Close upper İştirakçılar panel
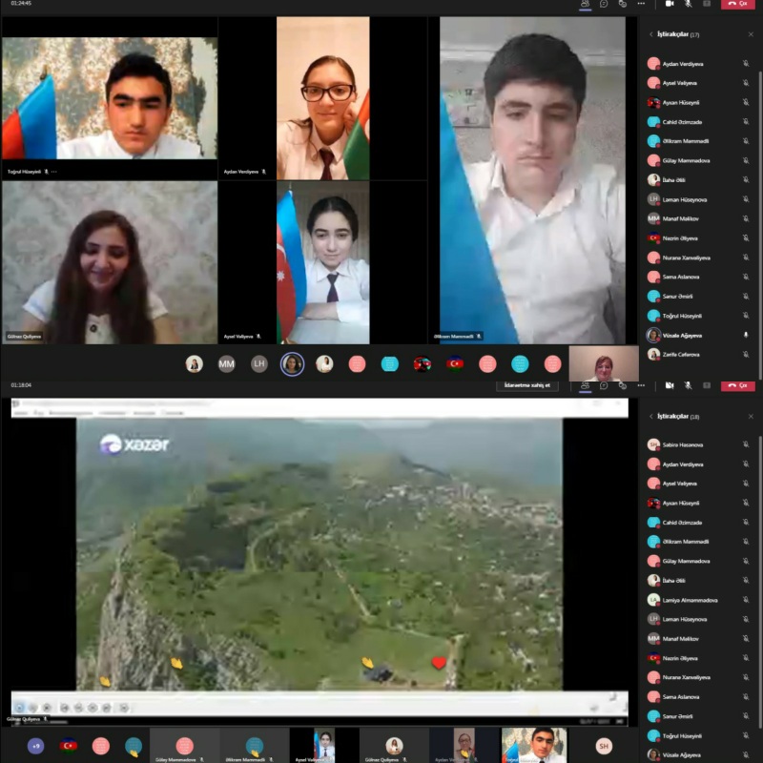The image size is (763, 763). pos(751,34)
